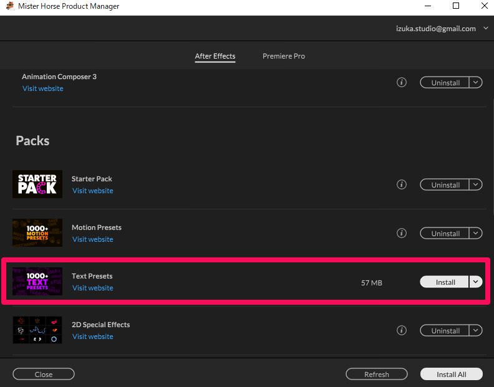Expand Text Presets install options arrow
The height and width of the screenshot is (387, 494).
(x=476, y=282)
